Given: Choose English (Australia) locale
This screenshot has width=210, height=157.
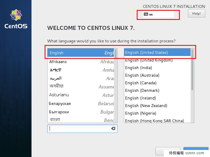Looking at the screenshot, I should coord(157,75).
